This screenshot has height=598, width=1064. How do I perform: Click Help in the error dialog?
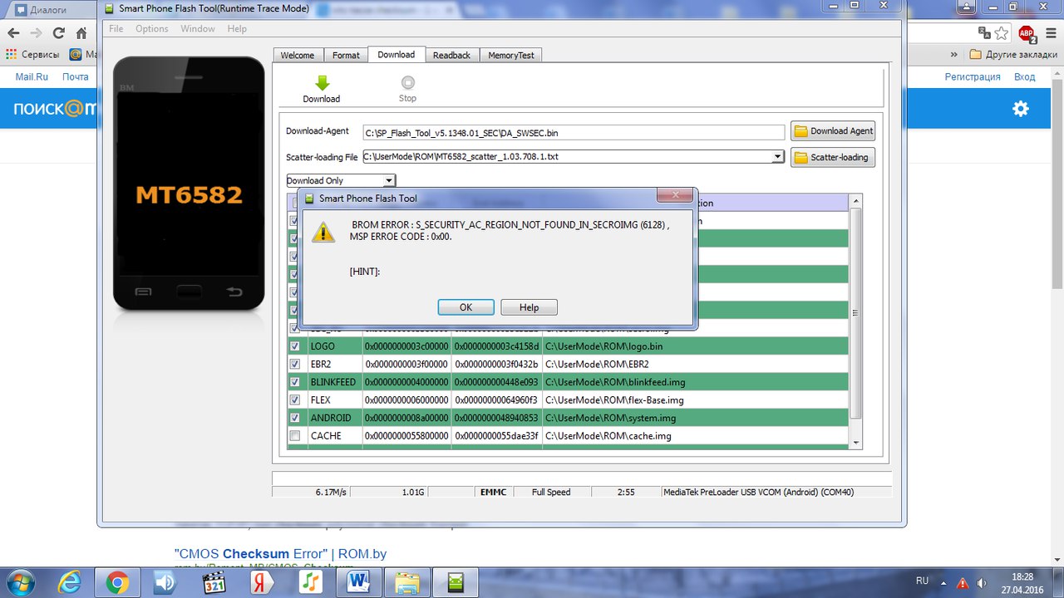(x=529, y=307)
